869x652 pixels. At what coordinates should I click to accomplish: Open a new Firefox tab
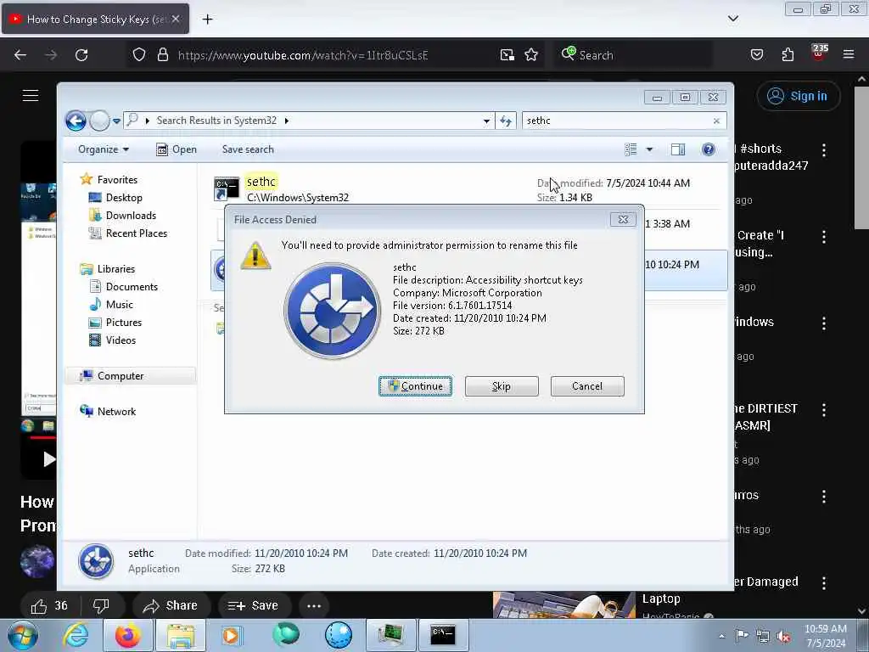click(207, 20)
